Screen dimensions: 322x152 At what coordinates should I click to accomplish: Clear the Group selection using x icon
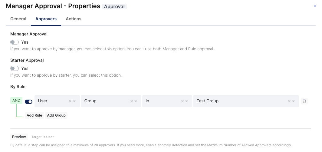point(132,101)
